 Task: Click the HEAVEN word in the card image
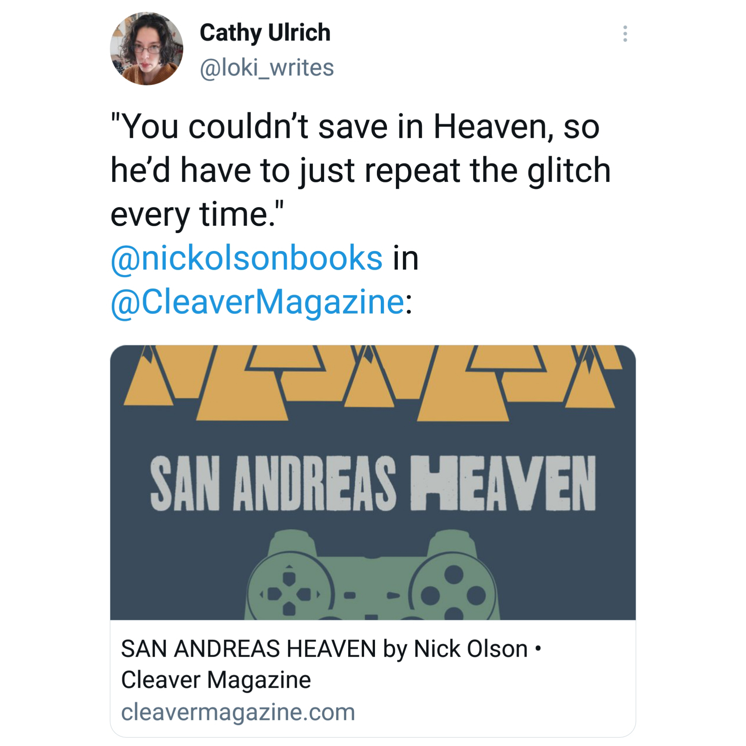(503, 483)
